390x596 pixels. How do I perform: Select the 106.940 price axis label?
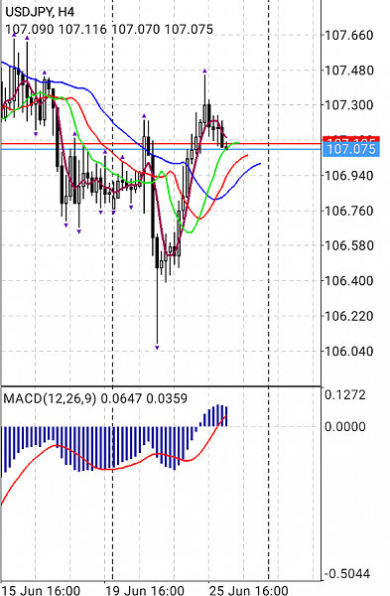tap(349, 176)
